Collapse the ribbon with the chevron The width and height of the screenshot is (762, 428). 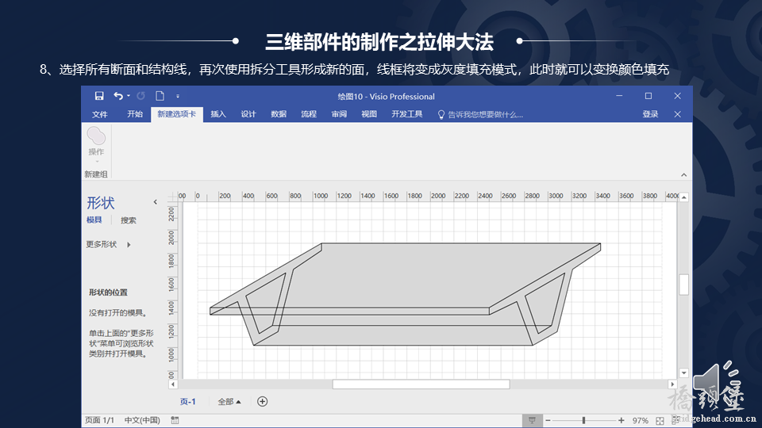pos(683,174)
